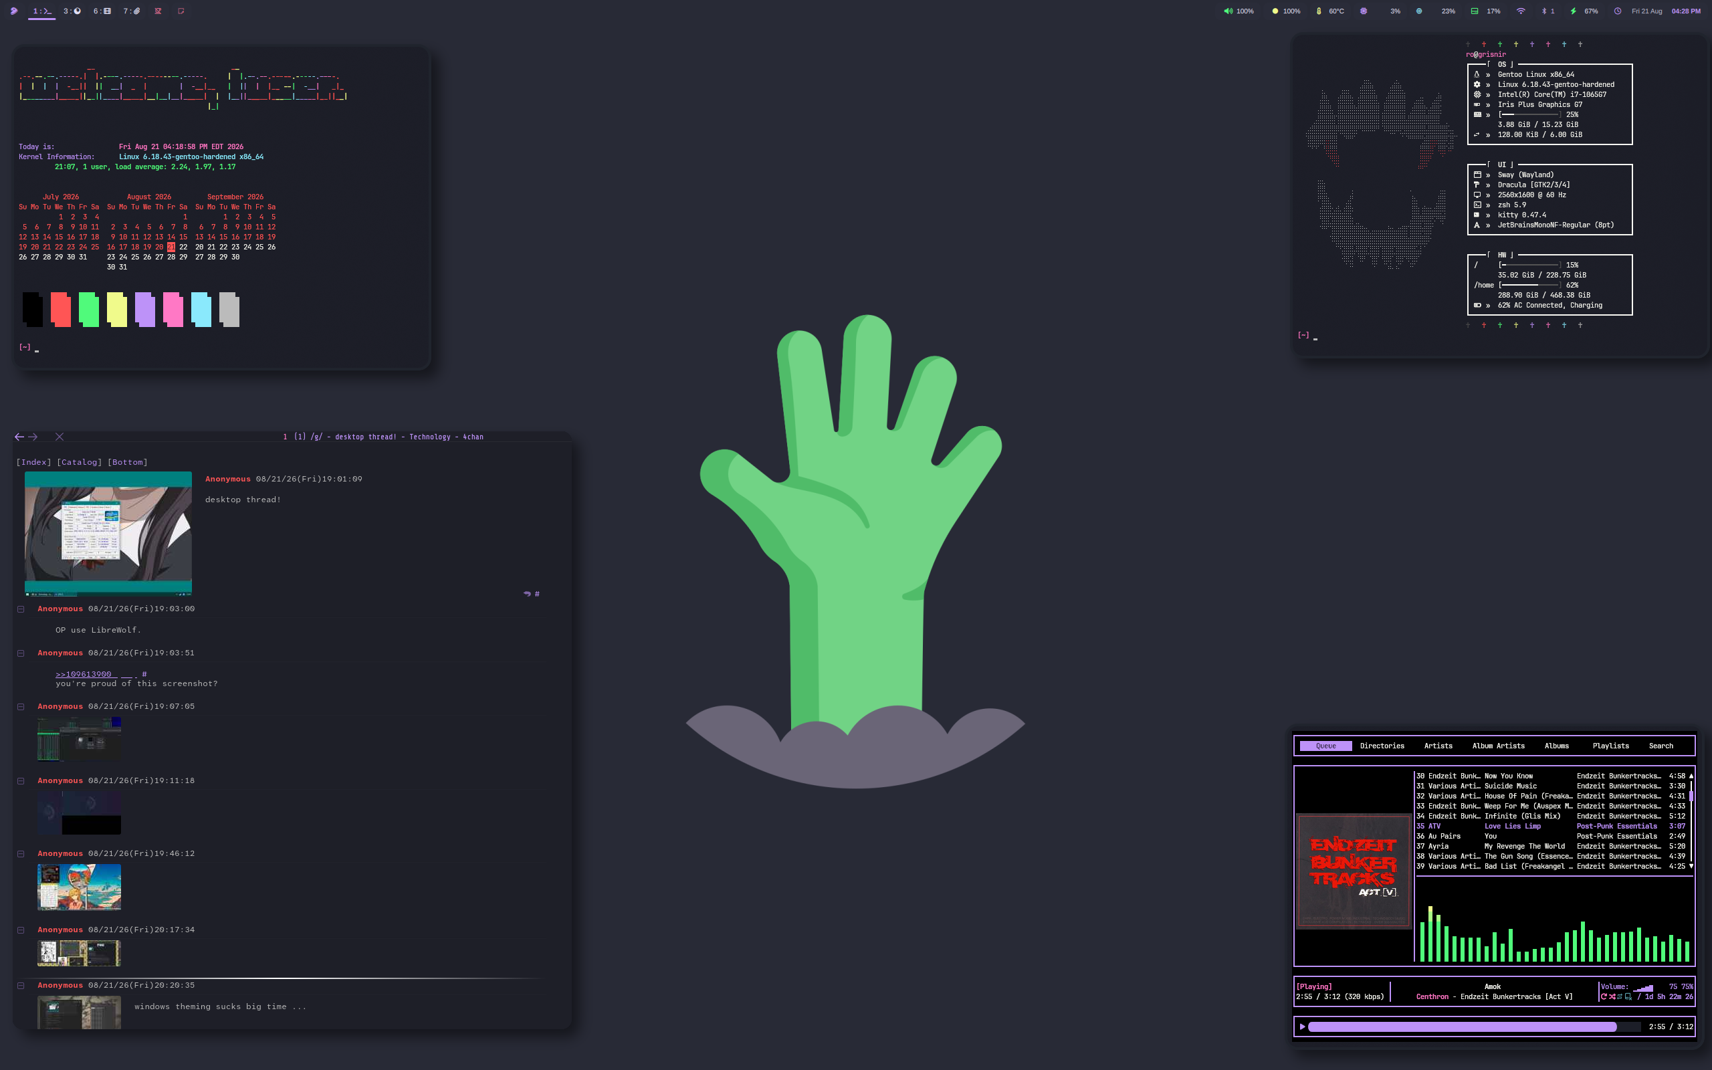Open the Wi-Fi network indicator

1520,11
